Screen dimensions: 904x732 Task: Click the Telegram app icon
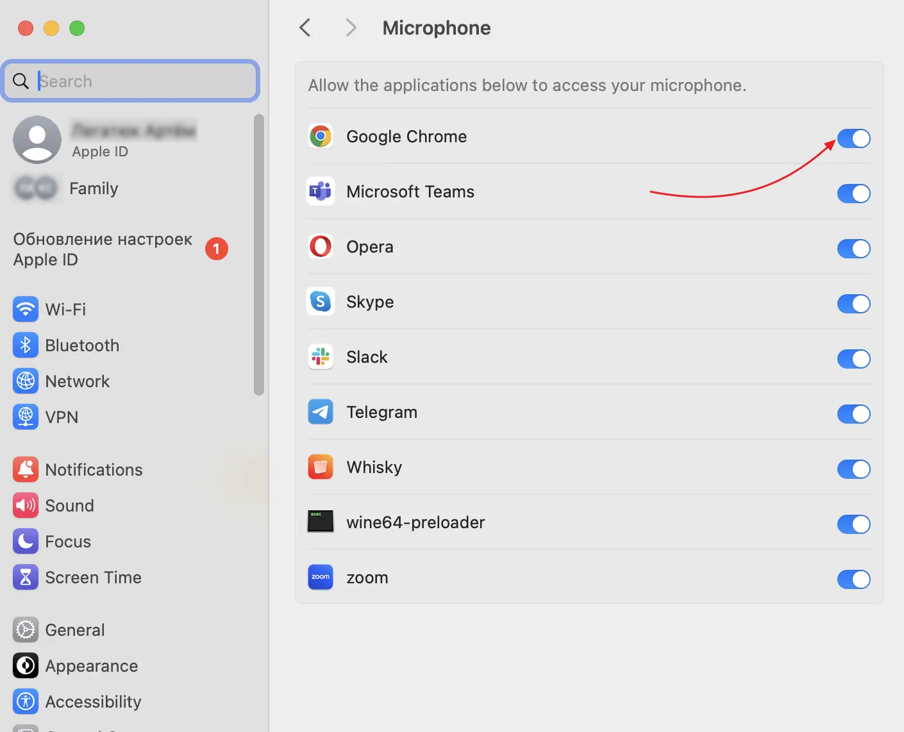click(x=321, y=412)
